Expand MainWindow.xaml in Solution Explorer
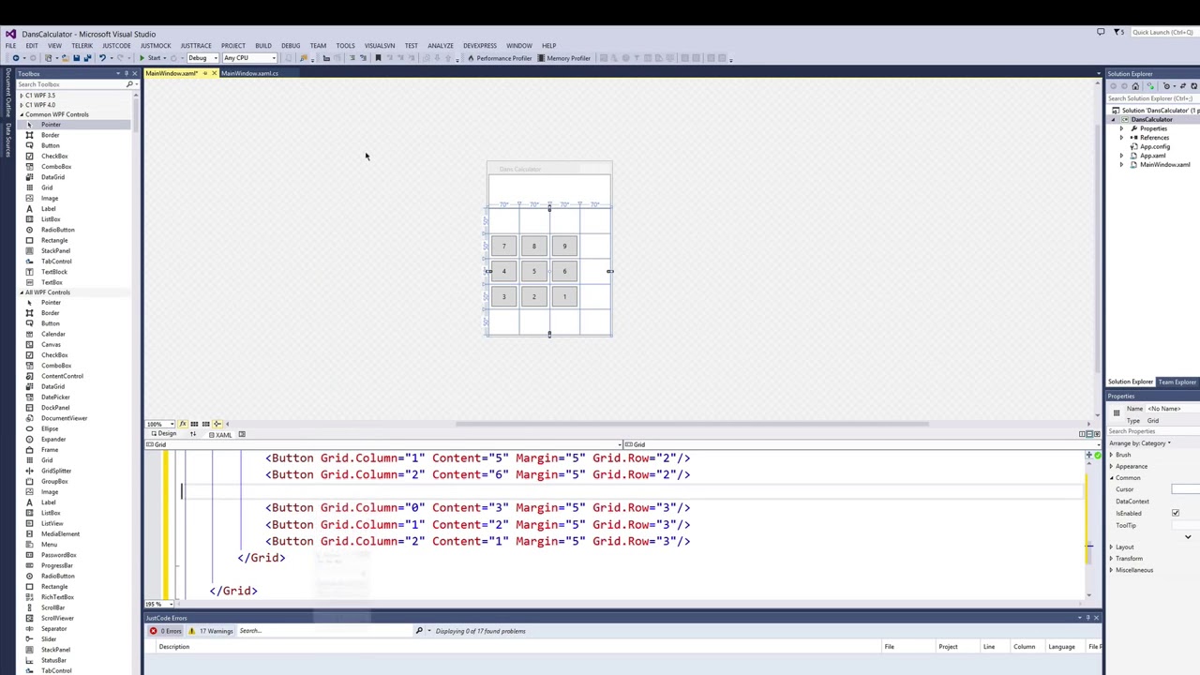1200x675 pixels. pyautogui.click(x=1121, y=165)
